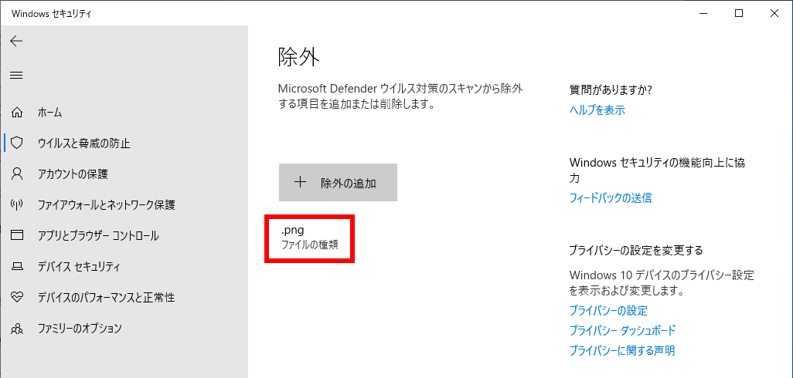Open ファイアウォールとネットワーク保護 section
Image resolution: width=793 pixels, height=378 pixels.
point(106,205)
